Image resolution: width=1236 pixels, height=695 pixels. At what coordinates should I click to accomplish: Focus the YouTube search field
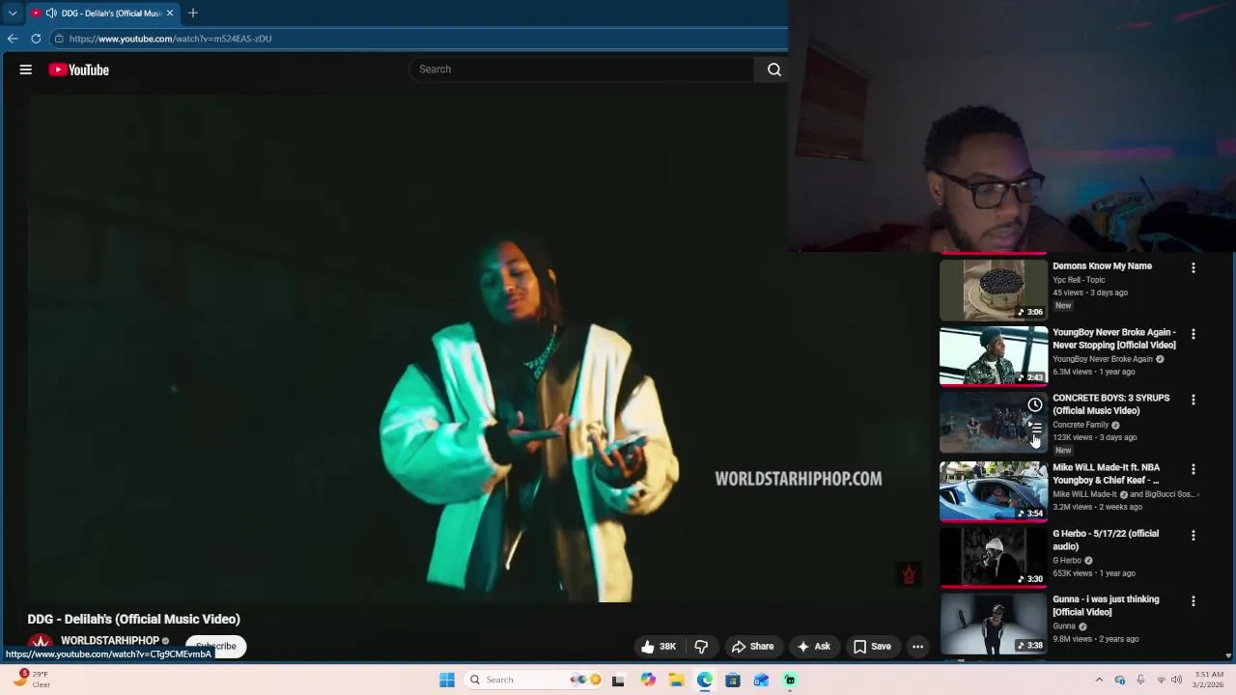point(582,69)
